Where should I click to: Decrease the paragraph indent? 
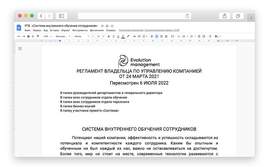pyautogui.click(x=199, y=36)
